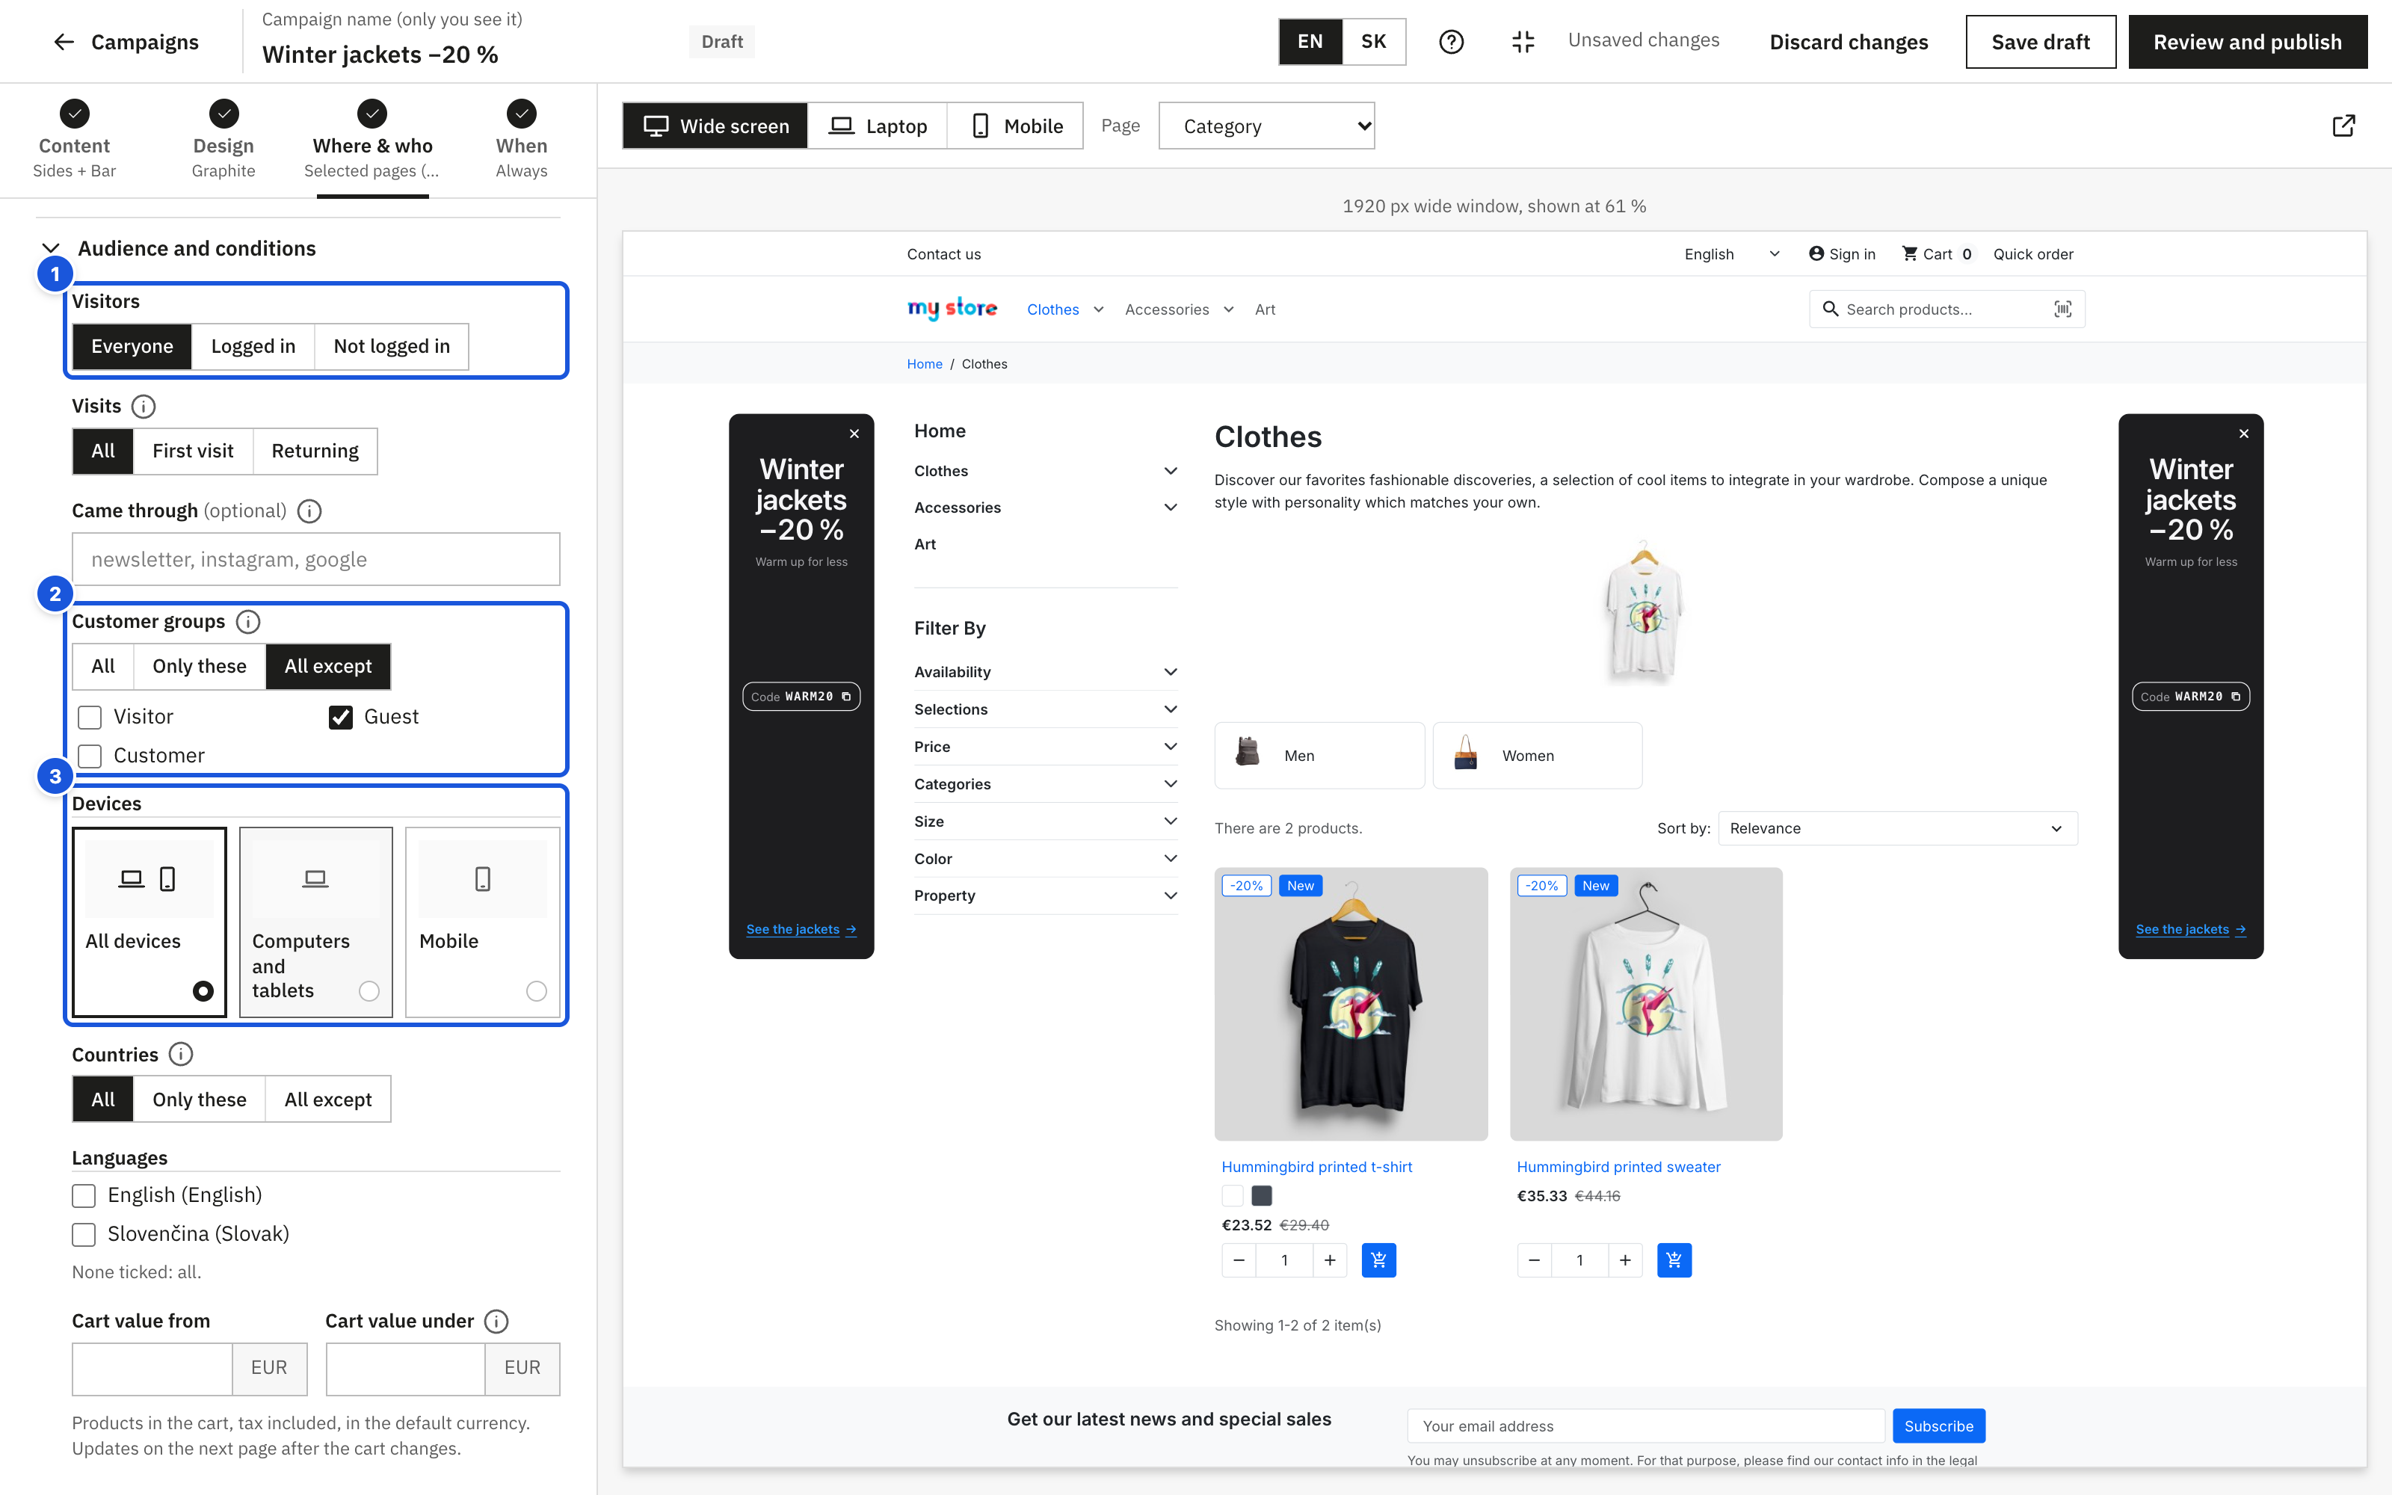This screenshot has width=2392, height=1495.
Task: Click Review and publish button
Action: [x=2247, y=42]
